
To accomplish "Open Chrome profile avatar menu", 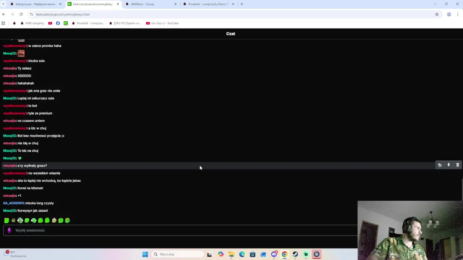I will tap(449, 14).
